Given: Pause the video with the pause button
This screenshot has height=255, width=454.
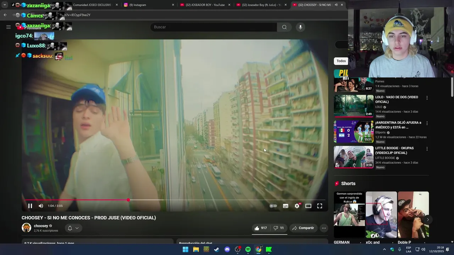Looking at the screenshot, I should (30, 206).
